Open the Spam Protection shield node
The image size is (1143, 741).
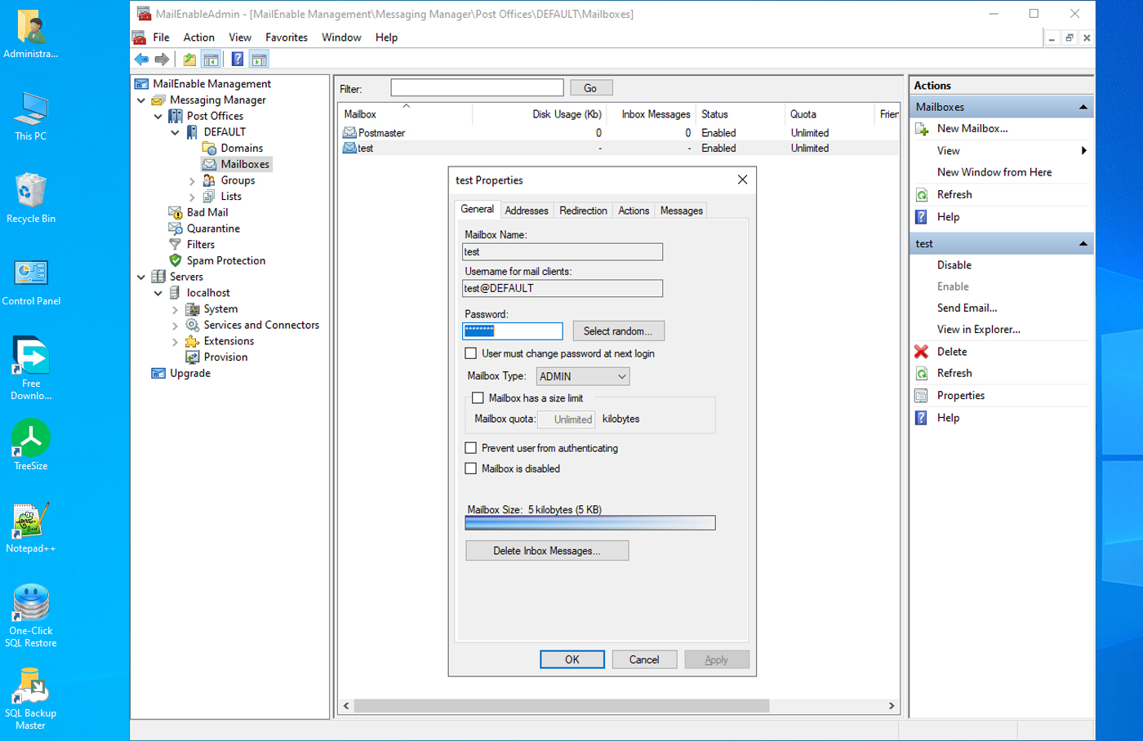(175, 260)
